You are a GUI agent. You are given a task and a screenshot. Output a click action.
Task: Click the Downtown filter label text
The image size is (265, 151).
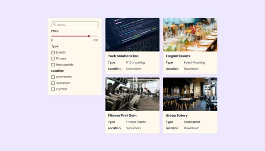click(64, 77)
